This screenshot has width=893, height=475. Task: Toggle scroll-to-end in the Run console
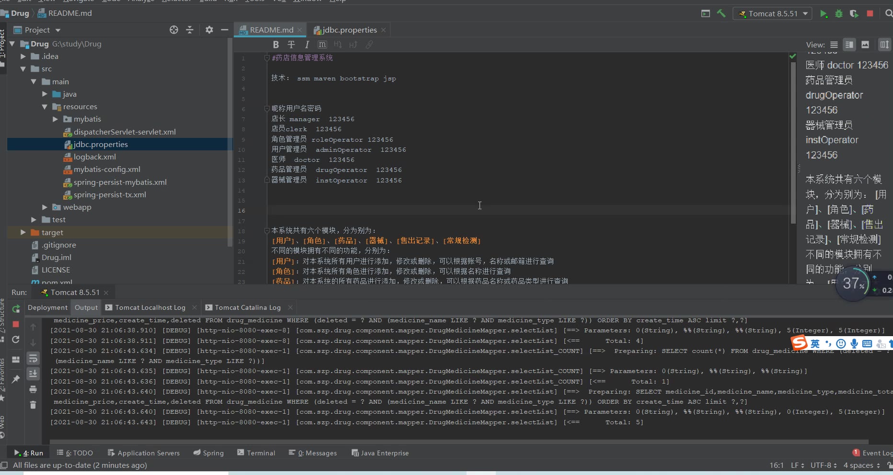point(33,373)
